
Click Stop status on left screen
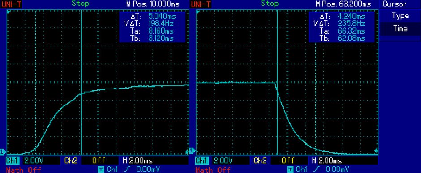click(x=80, y=4)
